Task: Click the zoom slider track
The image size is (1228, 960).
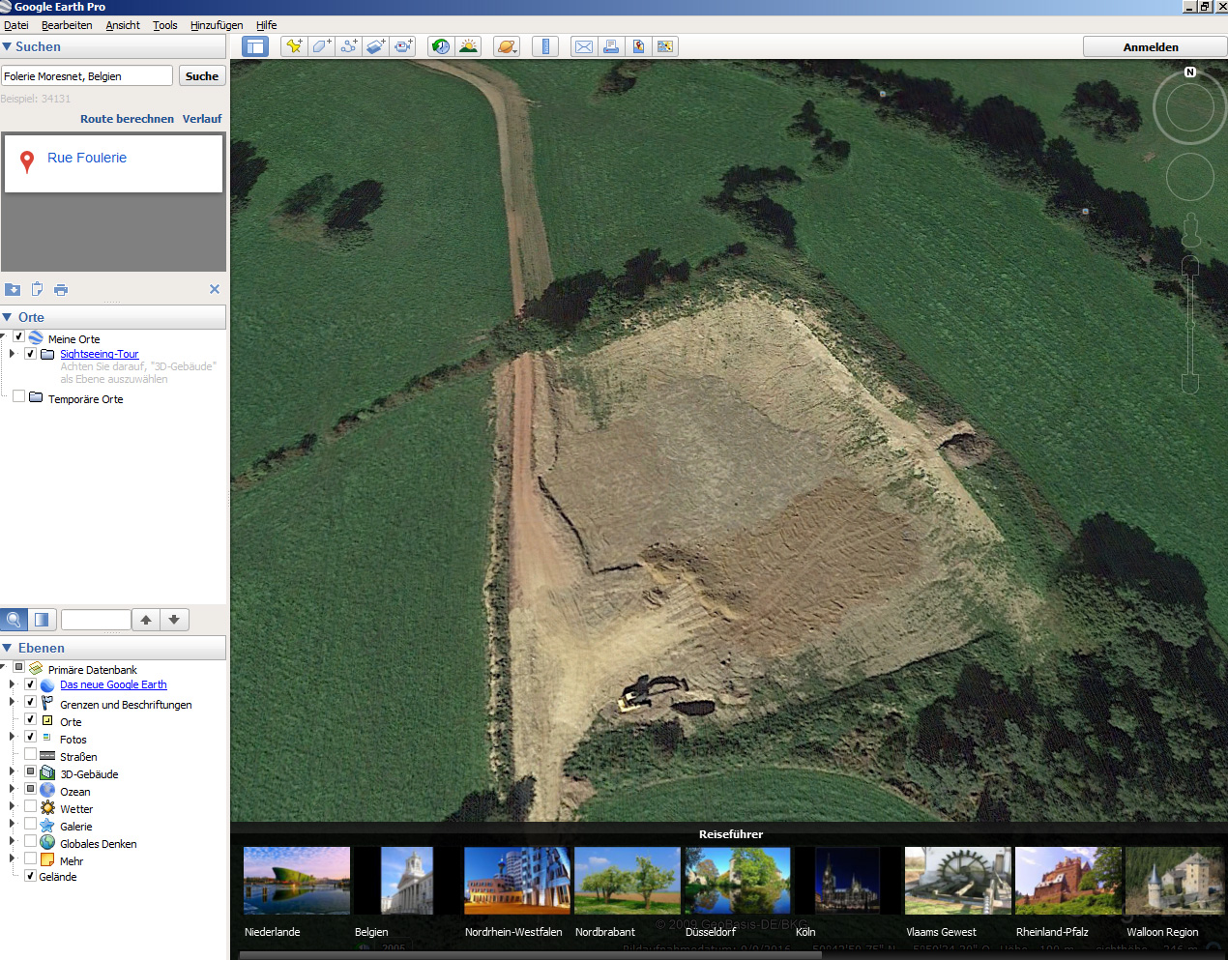Action: [1190, 326]
